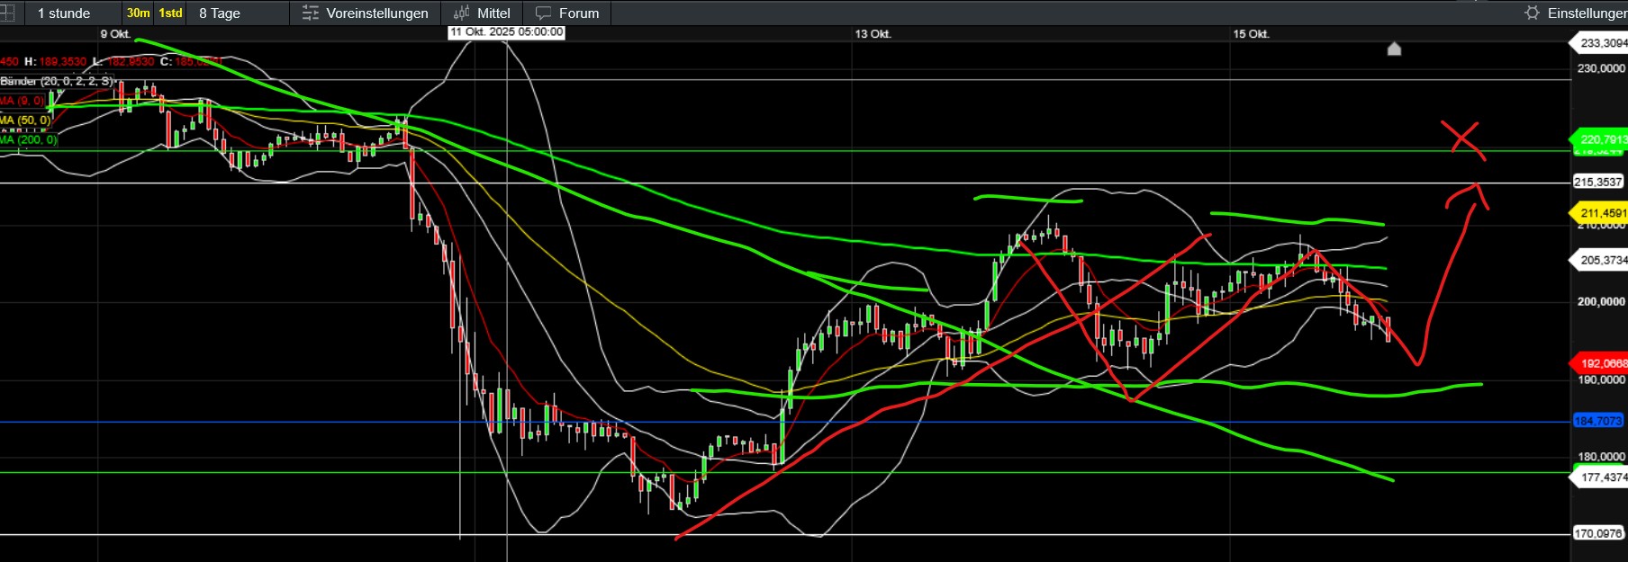This screenshot has width=1628, height=562.
Task: Select the 30m interval shortcut
Action: click(138, 13)
